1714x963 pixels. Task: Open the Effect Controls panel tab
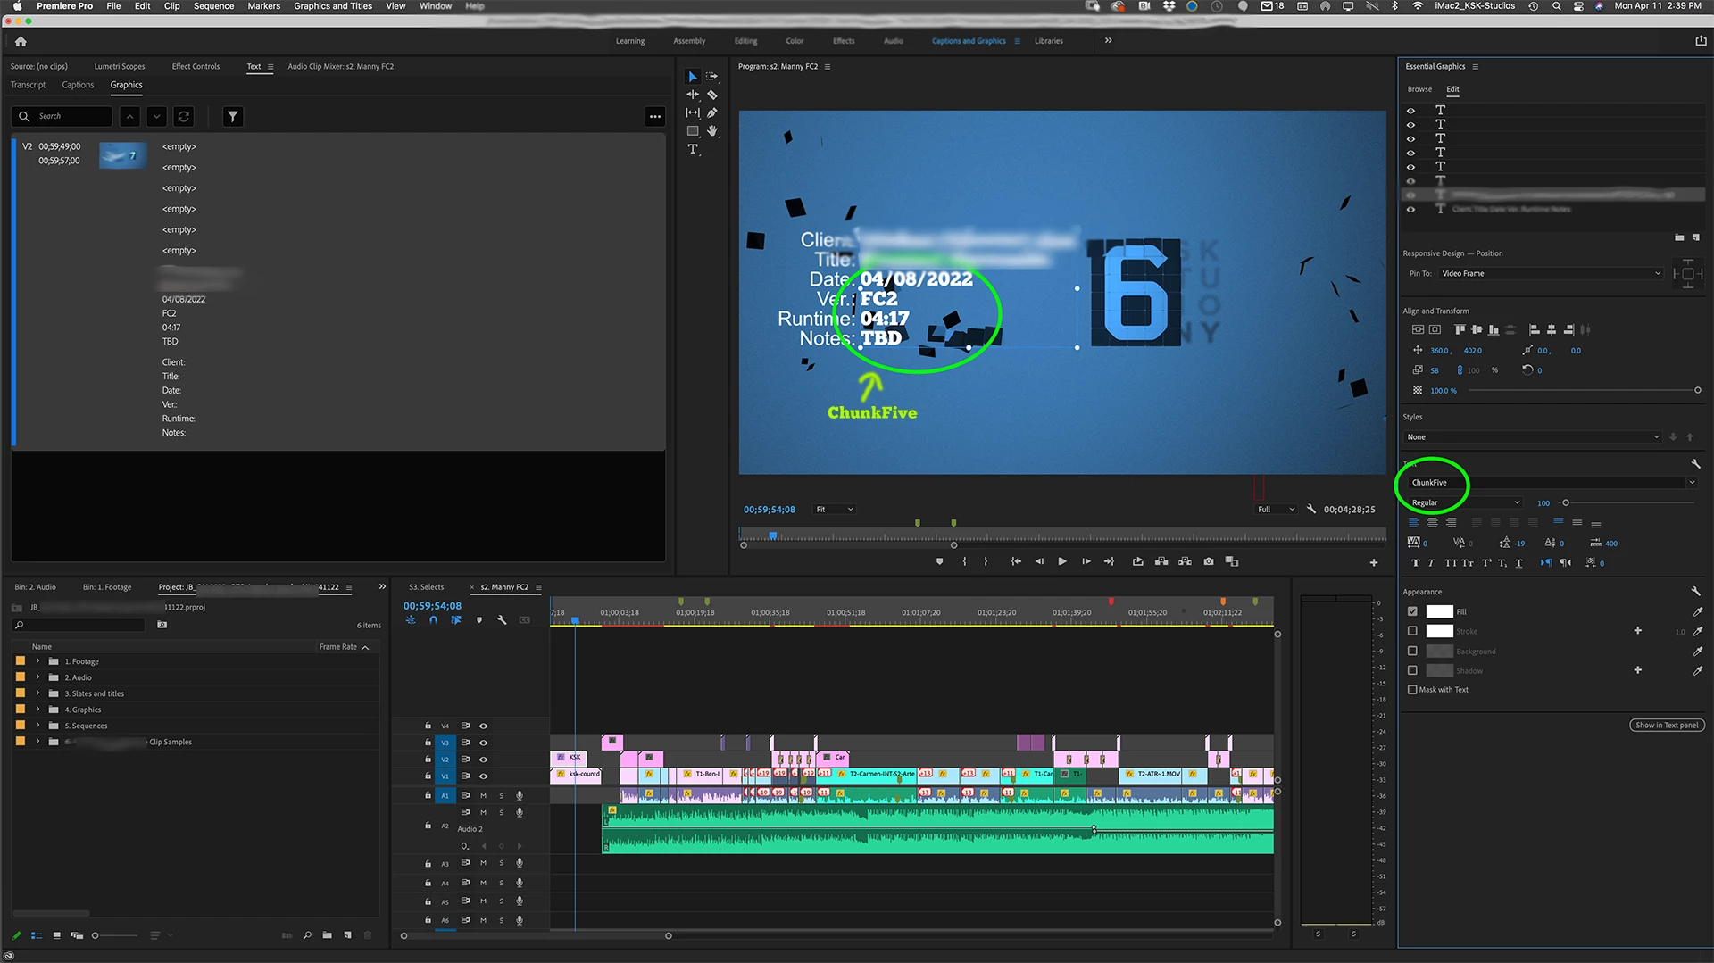196,67
